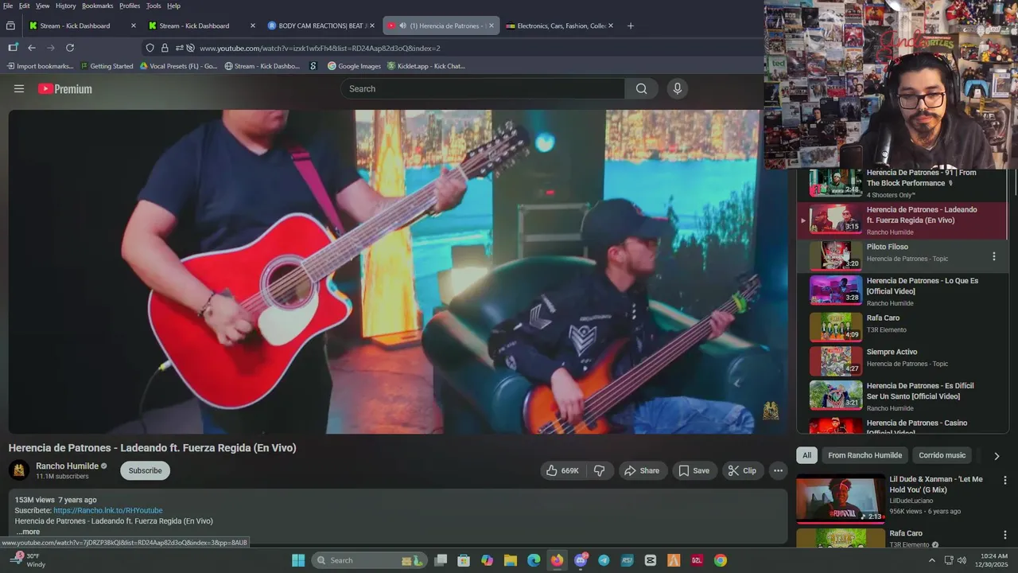Screen dimensions: 1018x573
Task: Open Bookmarks menu
Action: 98,6
